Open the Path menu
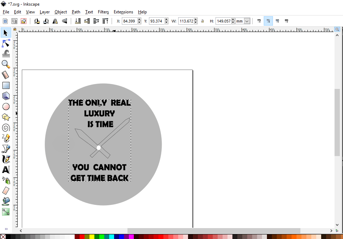 [x=76, y=12]
